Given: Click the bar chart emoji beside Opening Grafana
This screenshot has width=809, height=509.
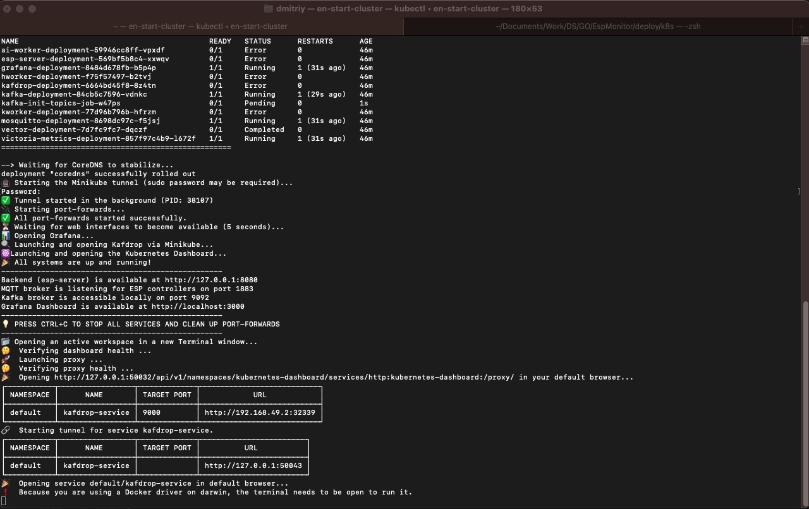Looking at the screenshot, I should click(x=6, y=236).
